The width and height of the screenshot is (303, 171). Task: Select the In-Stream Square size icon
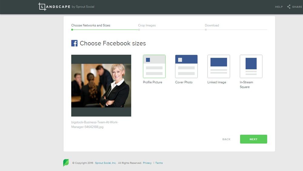(x=251, y=66)
